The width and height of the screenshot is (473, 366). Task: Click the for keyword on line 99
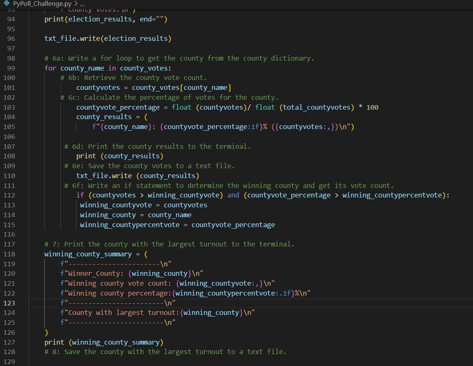click(50, 68)
